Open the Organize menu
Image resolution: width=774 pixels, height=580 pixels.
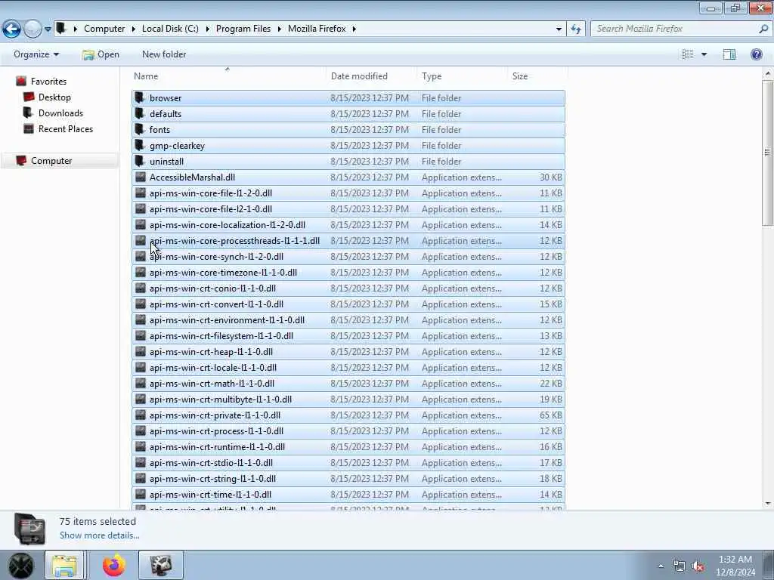pos(36,54)
